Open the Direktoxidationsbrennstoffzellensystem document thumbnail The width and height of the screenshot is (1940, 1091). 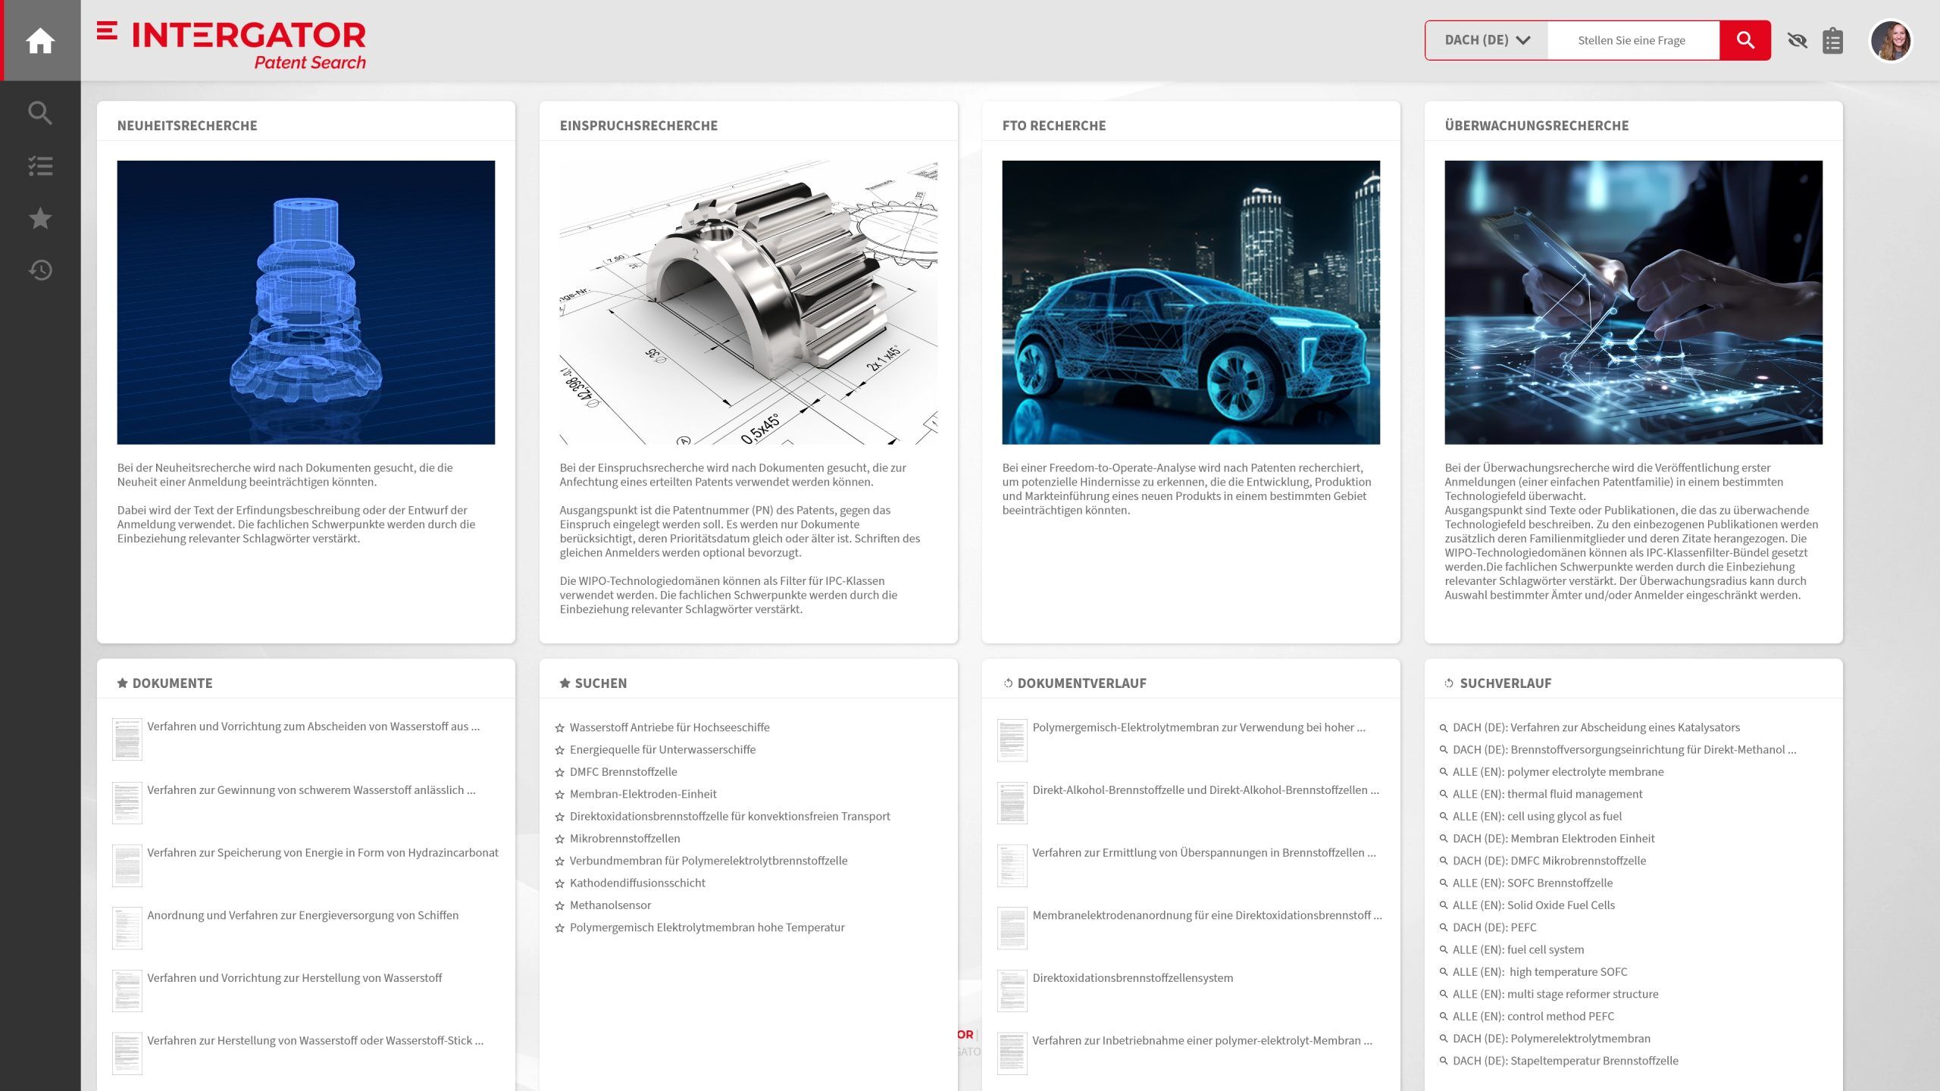(x=1012, y=990)
